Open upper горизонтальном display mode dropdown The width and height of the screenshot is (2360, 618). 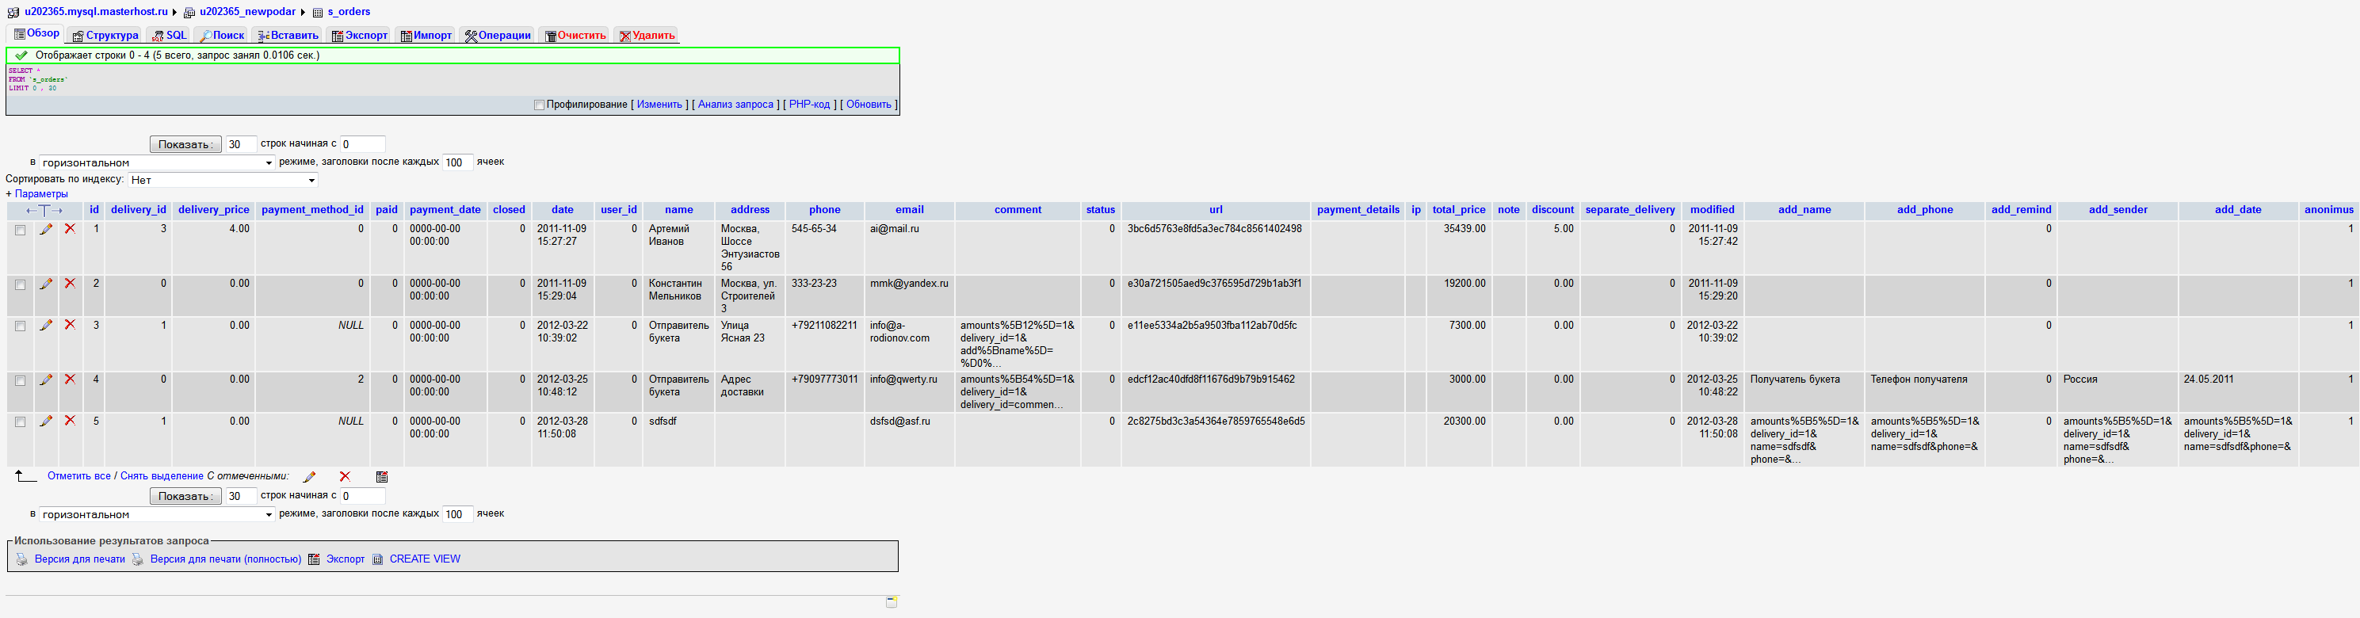pos(157,163)
